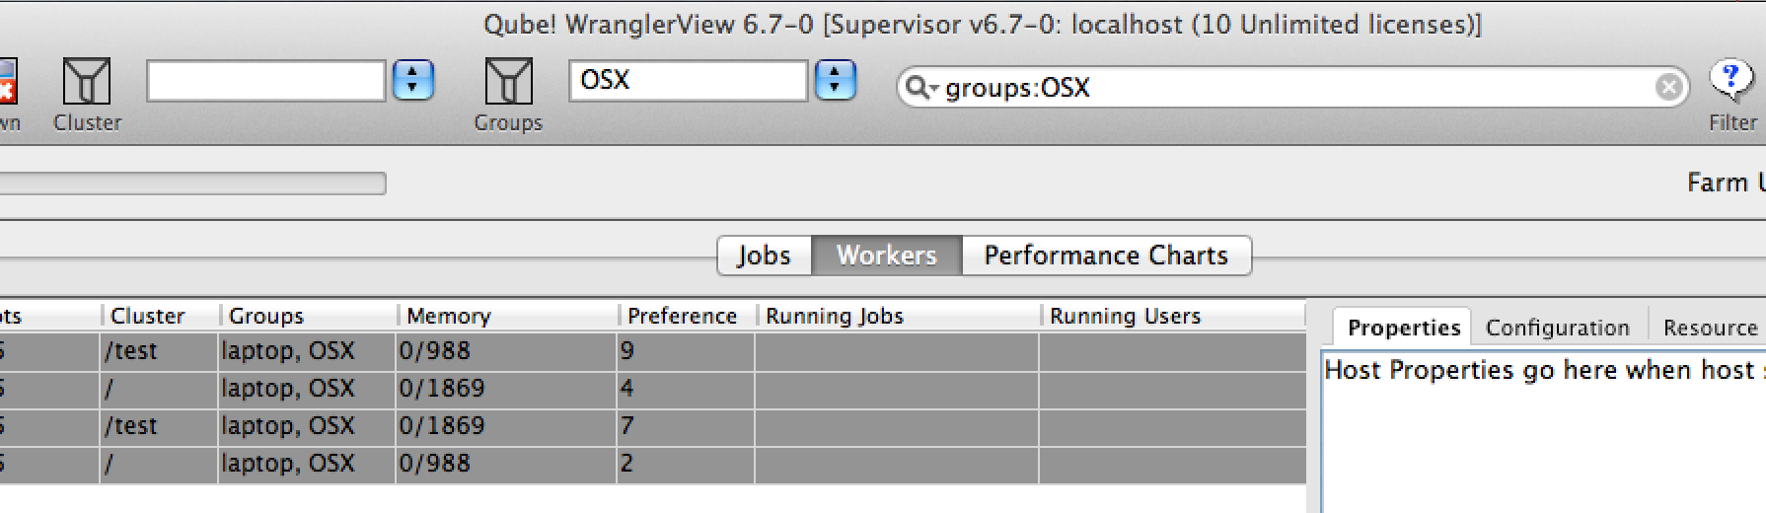Open the Groups OSX dropdown arrows
Screen dimensions: 1766x513
click(x=835, y=81)
